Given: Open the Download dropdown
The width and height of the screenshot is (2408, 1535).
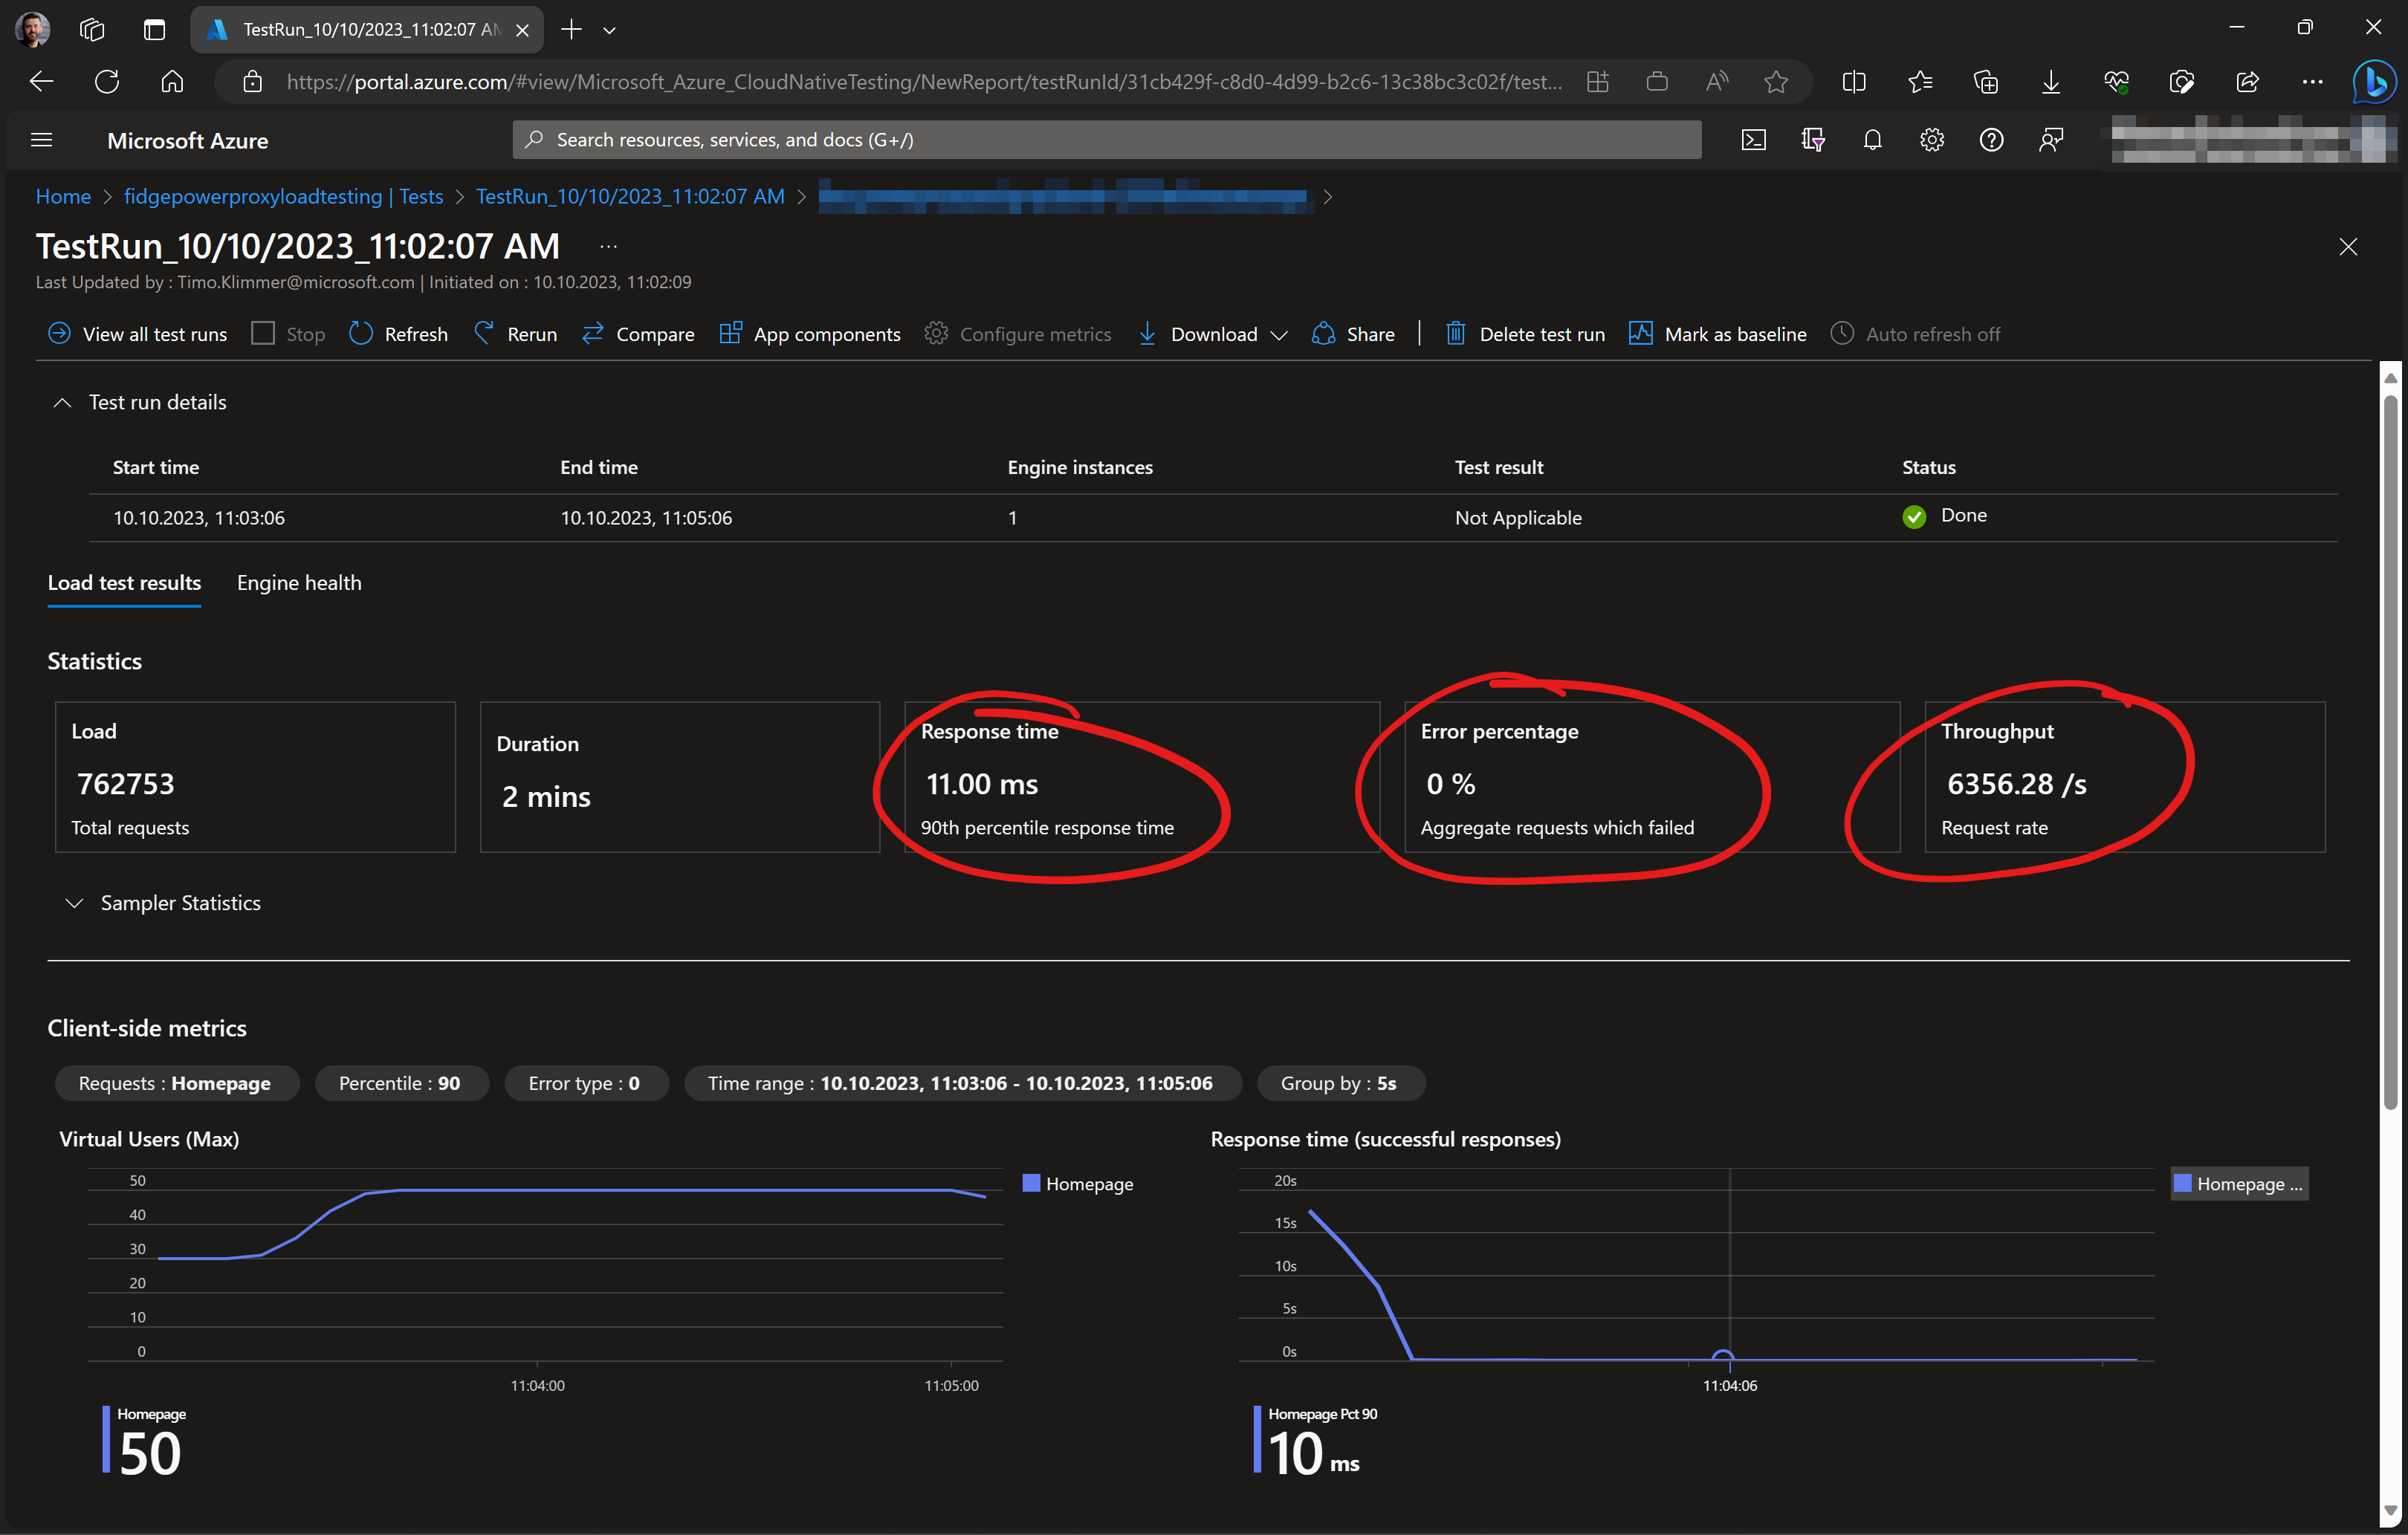Looking at the screenshot, I should point(1212,334).
